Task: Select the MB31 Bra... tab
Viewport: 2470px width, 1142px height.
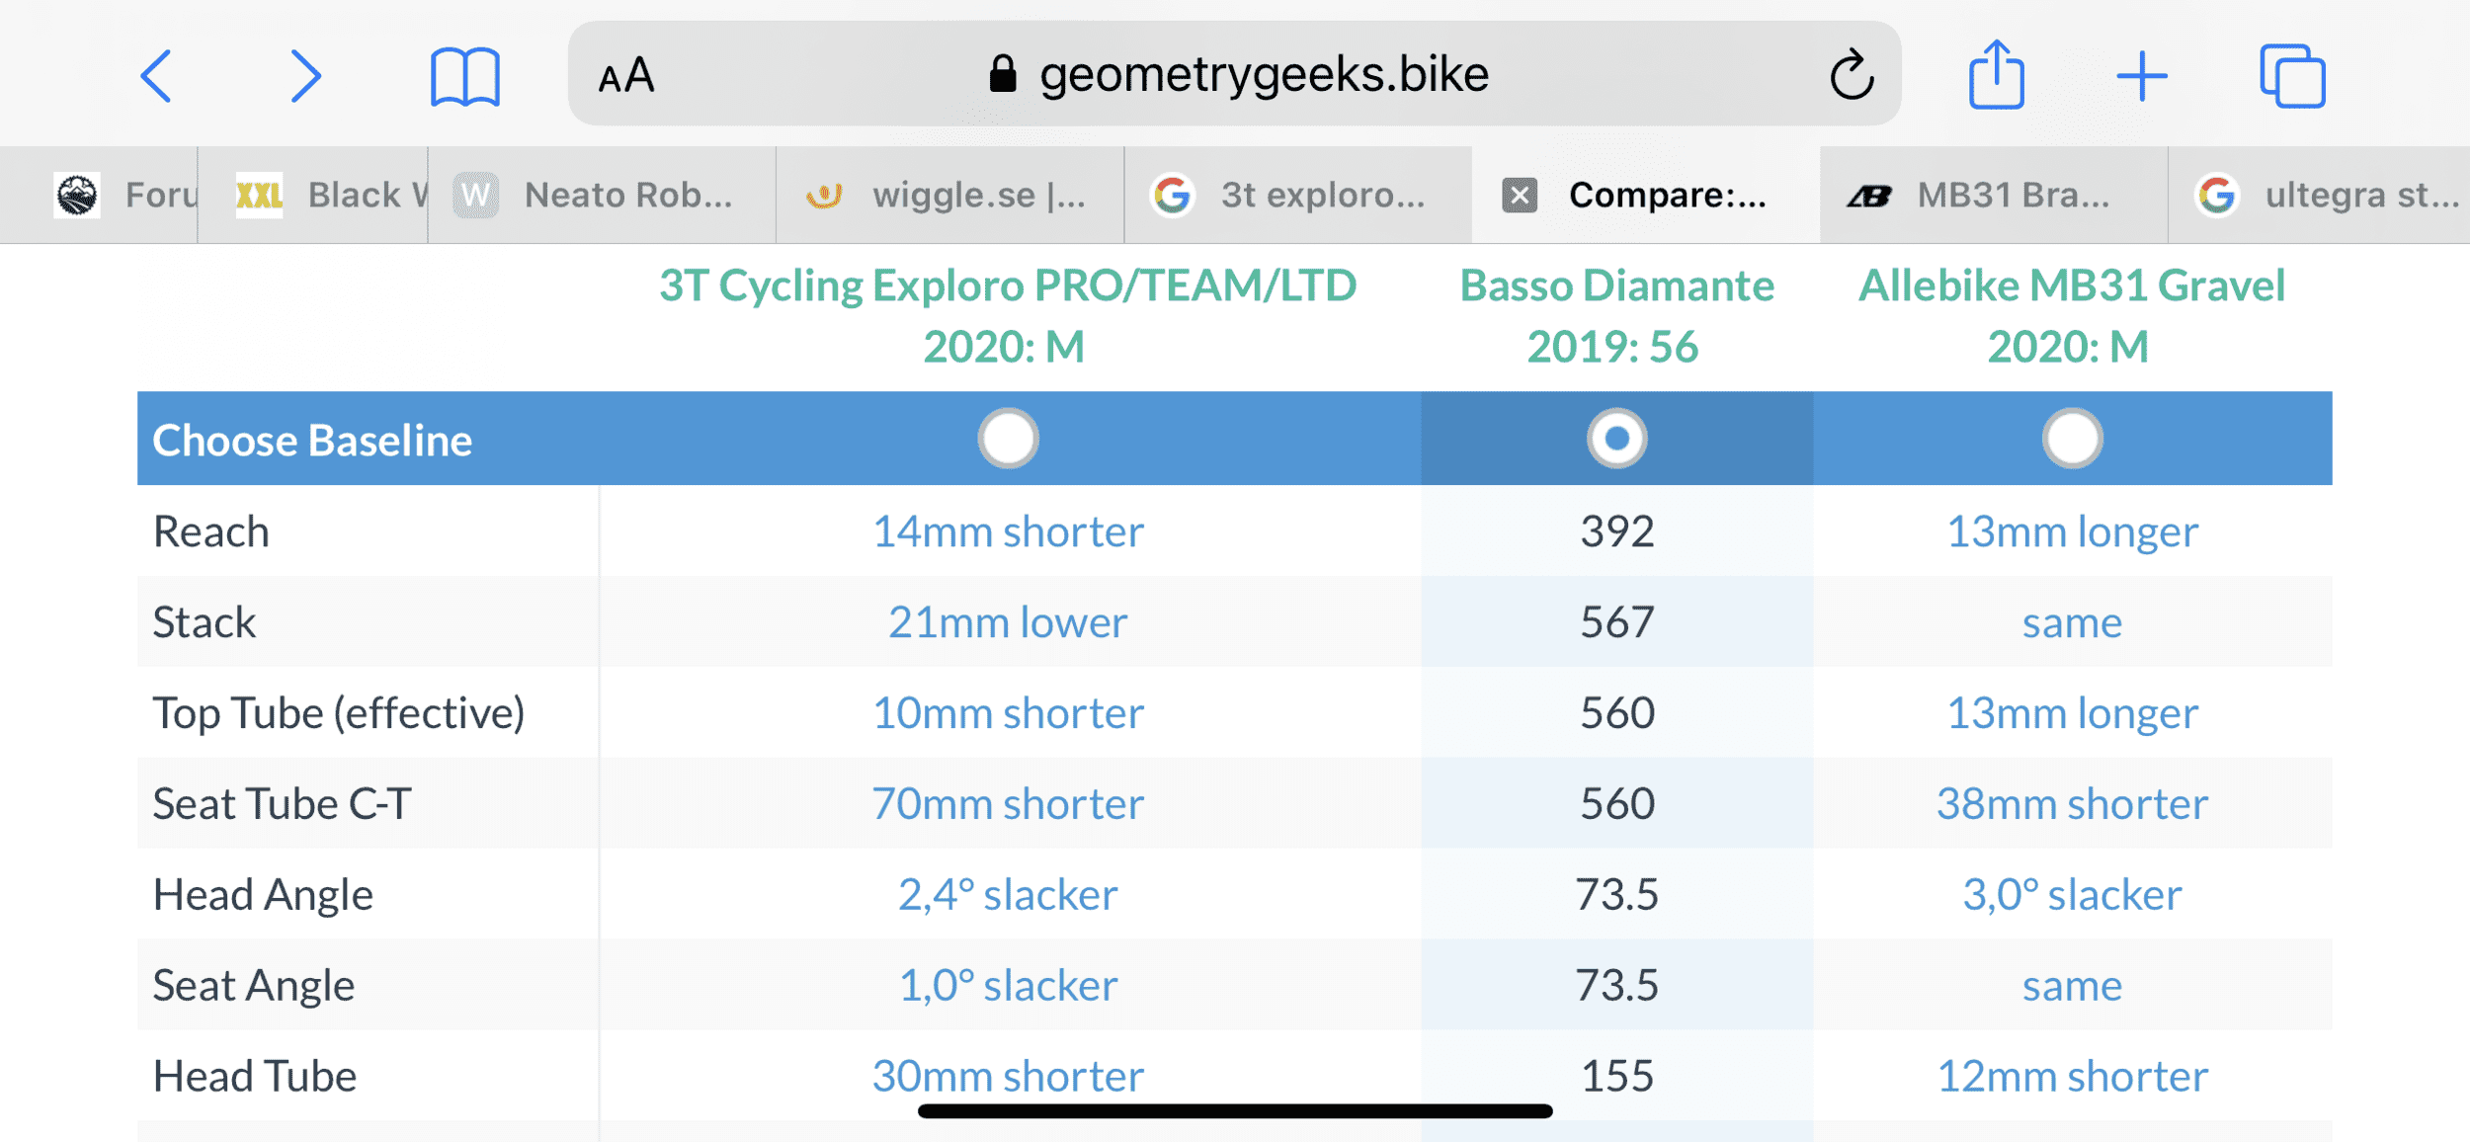Action: (1994, 195)
